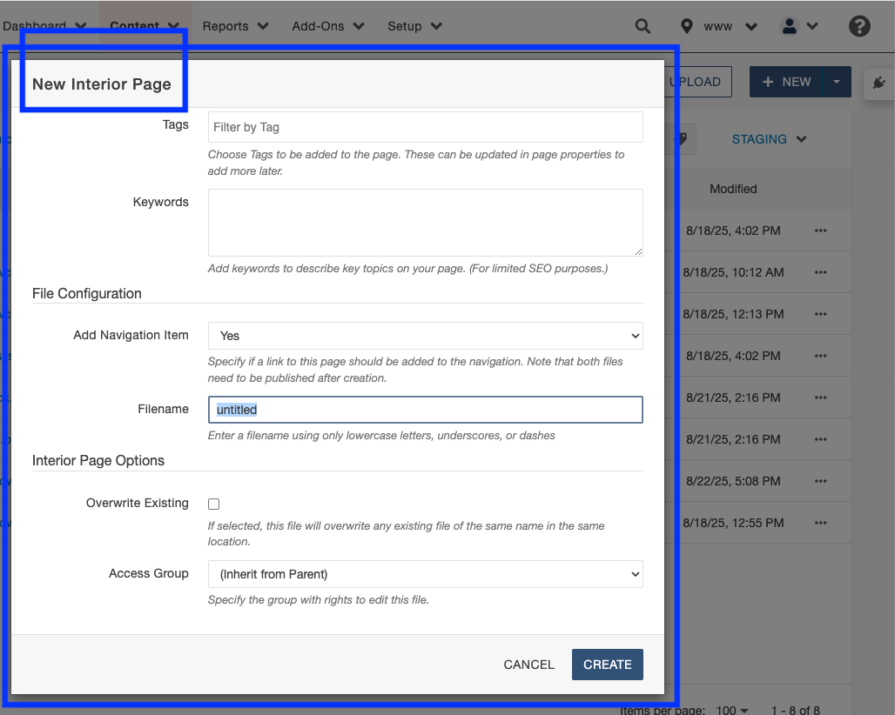Open the Add Navigation Item dropdown

point(425,336)
